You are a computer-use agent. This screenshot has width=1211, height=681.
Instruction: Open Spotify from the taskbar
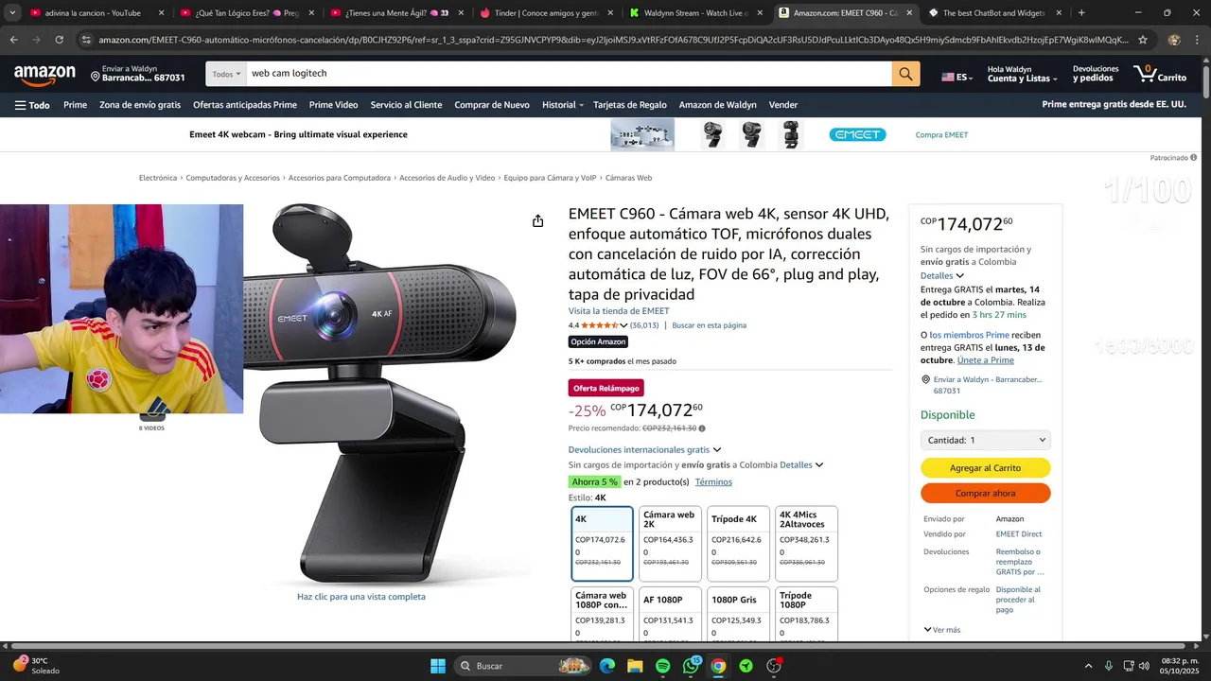click(x=662, y=666)
